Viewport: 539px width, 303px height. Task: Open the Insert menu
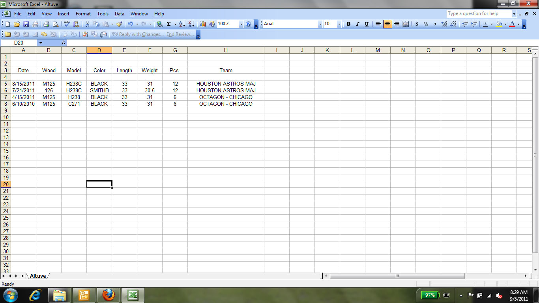pyautogui.click(x=64, y=14)
